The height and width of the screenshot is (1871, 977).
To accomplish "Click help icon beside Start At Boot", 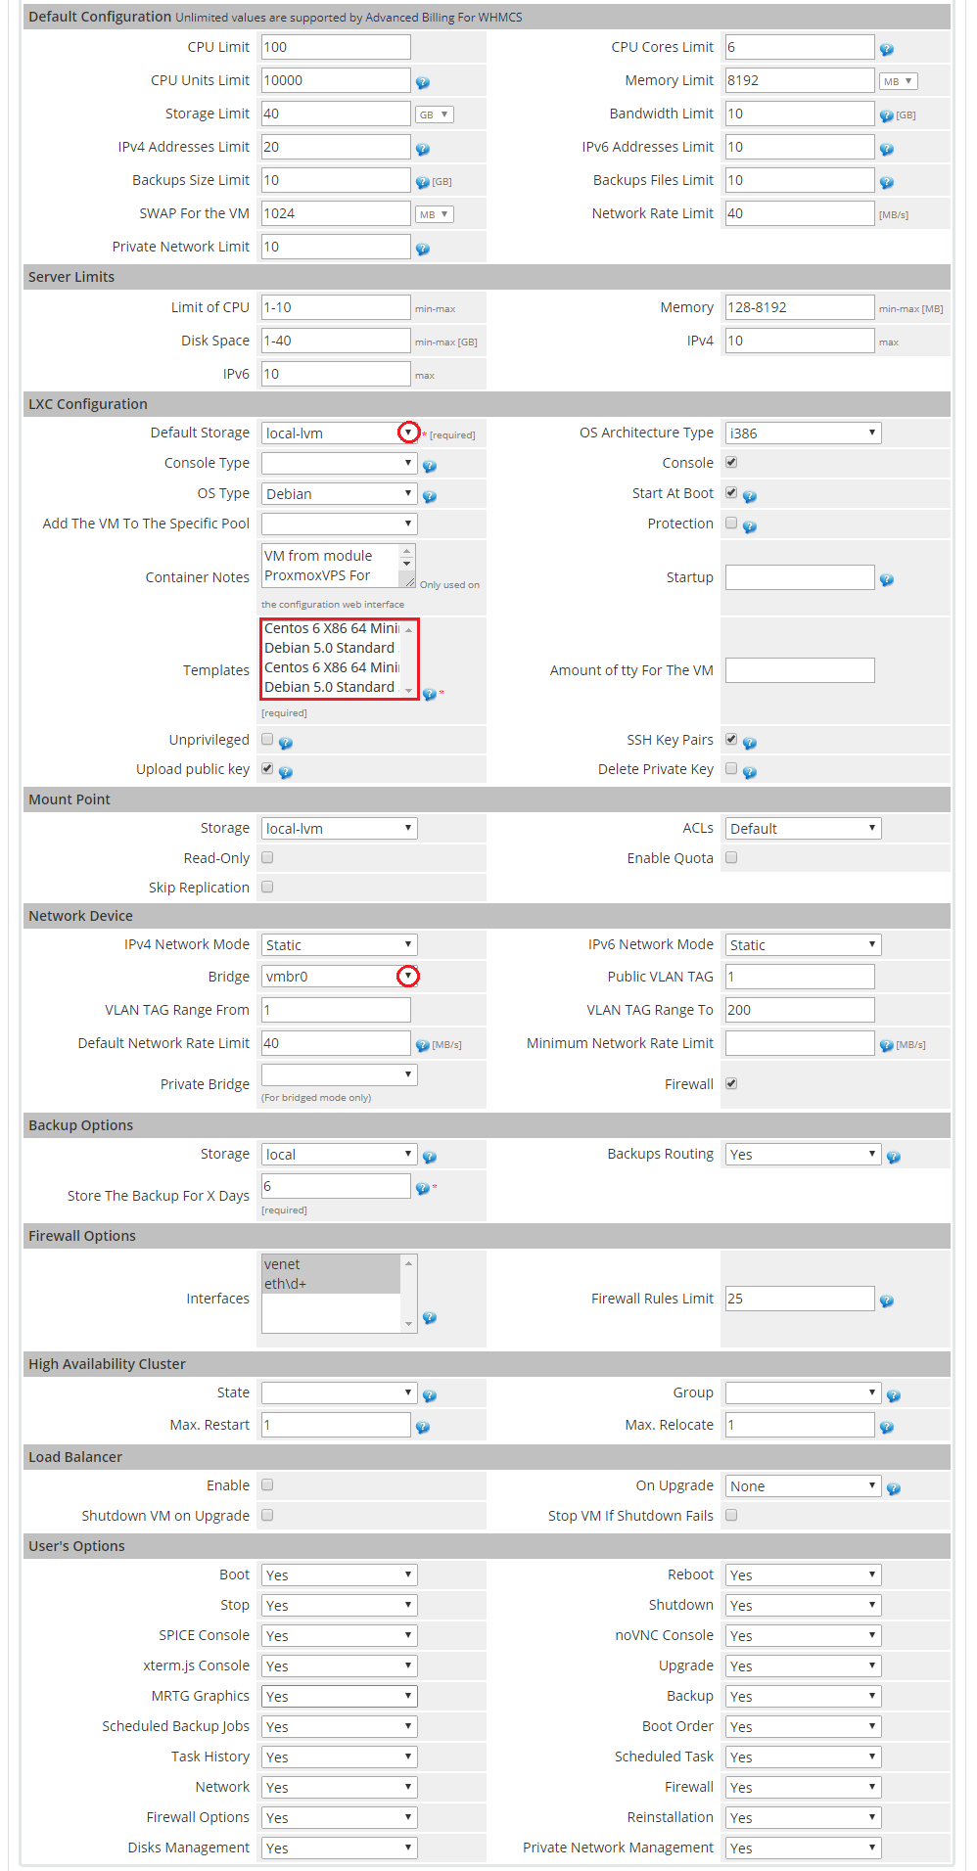I will 749,496.
